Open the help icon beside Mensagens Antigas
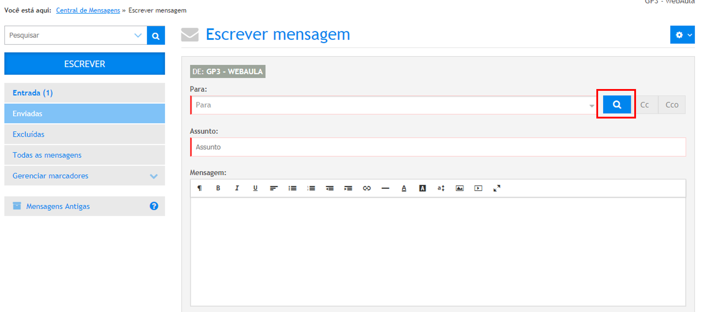 point(154,206)
